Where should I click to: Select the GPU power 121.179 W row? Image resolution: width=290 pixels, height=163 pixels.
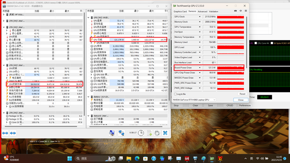point(129,39)
